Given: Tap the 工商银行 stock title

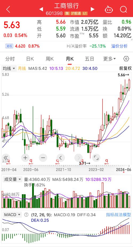Looking at the screenshot, I should pyautogui.click(x=66, y=6).
